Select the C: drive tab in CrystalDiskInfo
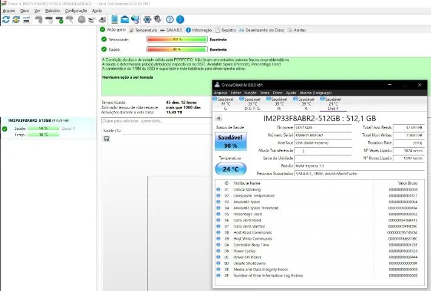431x291 pixels. pos(225,104)
